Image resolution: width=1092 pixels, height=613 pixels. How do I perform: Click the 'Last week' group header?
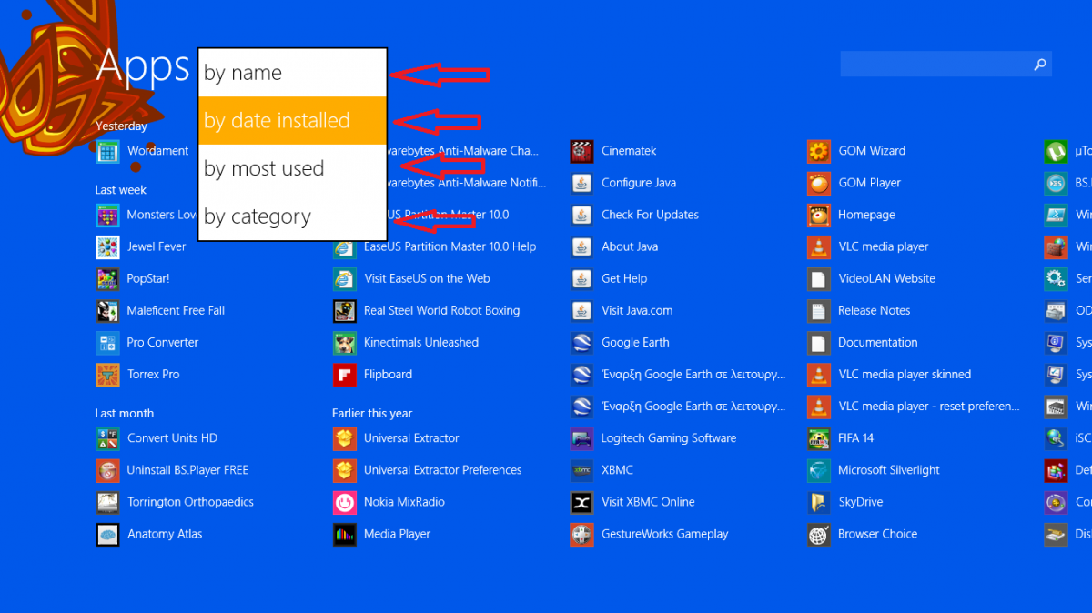(x=121, y=190)
